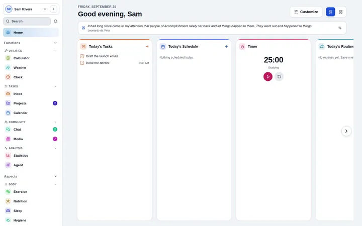This screenshot has width=362, height=226.
Task: Click the Projects count badge
Action: (x=55, y=103)
